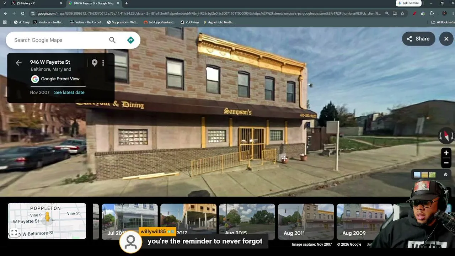455x256 pixels.
Task: Open the 2017 building-construction imagery thumbnail
Action: pos(188,222)
